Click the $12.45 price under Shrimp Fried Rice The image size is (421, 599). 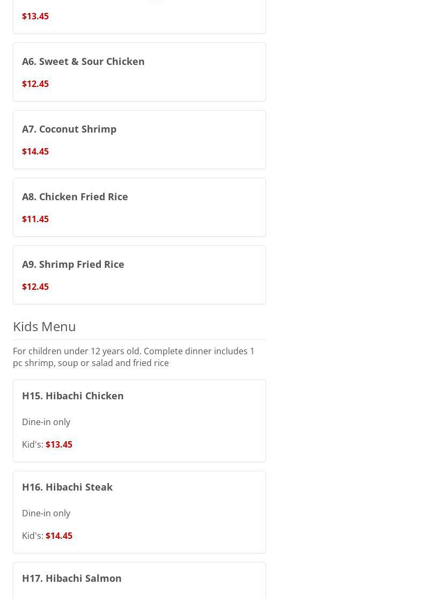click(x=35, y=287)
